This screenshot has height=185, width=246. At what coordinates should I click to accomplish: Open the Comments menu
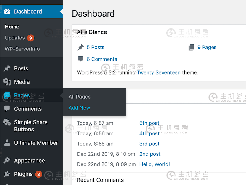point(28,109)
